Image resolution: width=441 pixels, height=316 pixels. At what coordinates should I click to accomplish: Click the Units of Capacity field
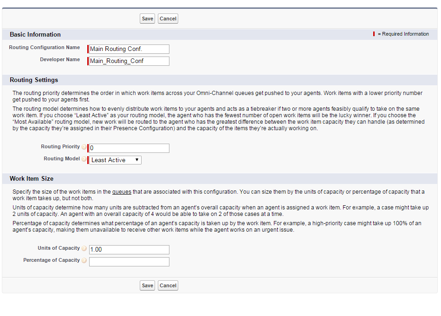point(129,250)
